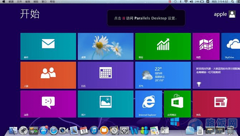Open the volume control in menu bar
This screenshot has height=136, width=240.
pyautogui.click(x=191, y=1)
